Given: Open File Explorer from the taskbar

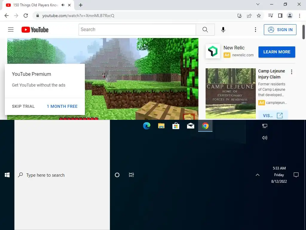Looking at the screenshot, I should [161, 126].
